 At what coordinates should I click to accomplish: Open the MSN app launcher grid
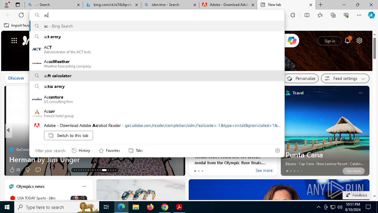[14, 41]
